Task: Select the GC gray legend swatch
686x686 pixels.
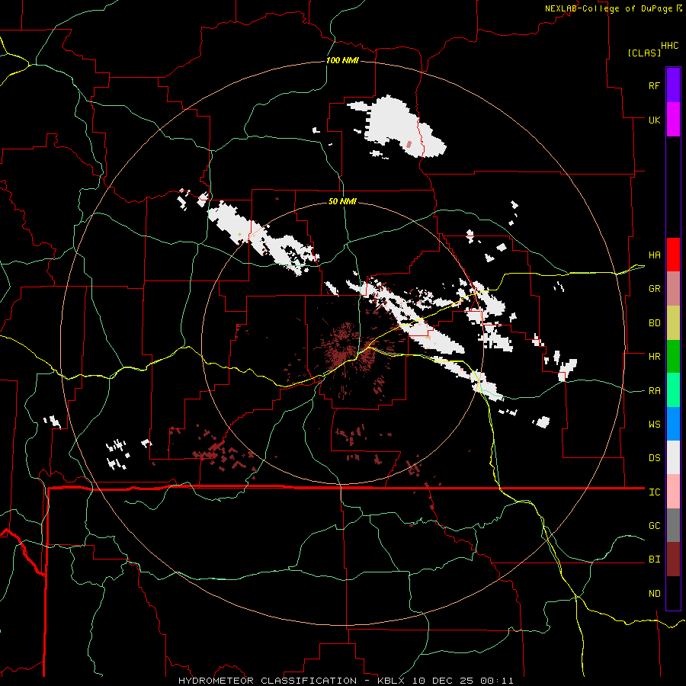Action: coord(673,525)
